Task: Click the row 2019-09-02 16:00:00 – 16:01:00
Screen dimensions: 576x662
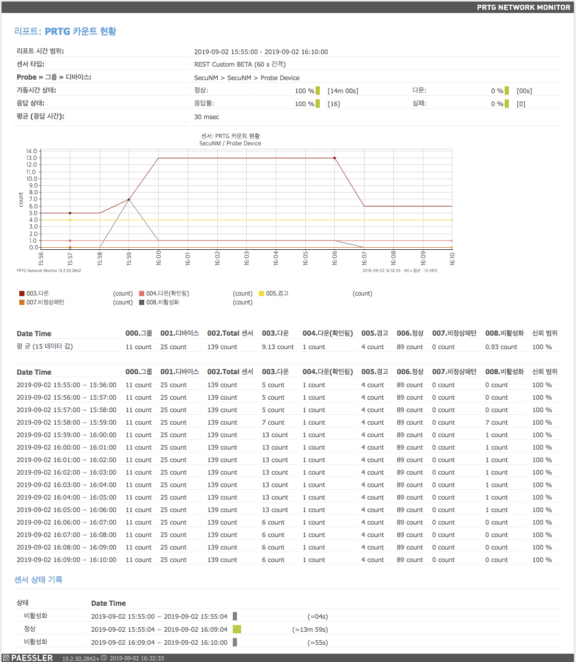Action: pos(288,448)
